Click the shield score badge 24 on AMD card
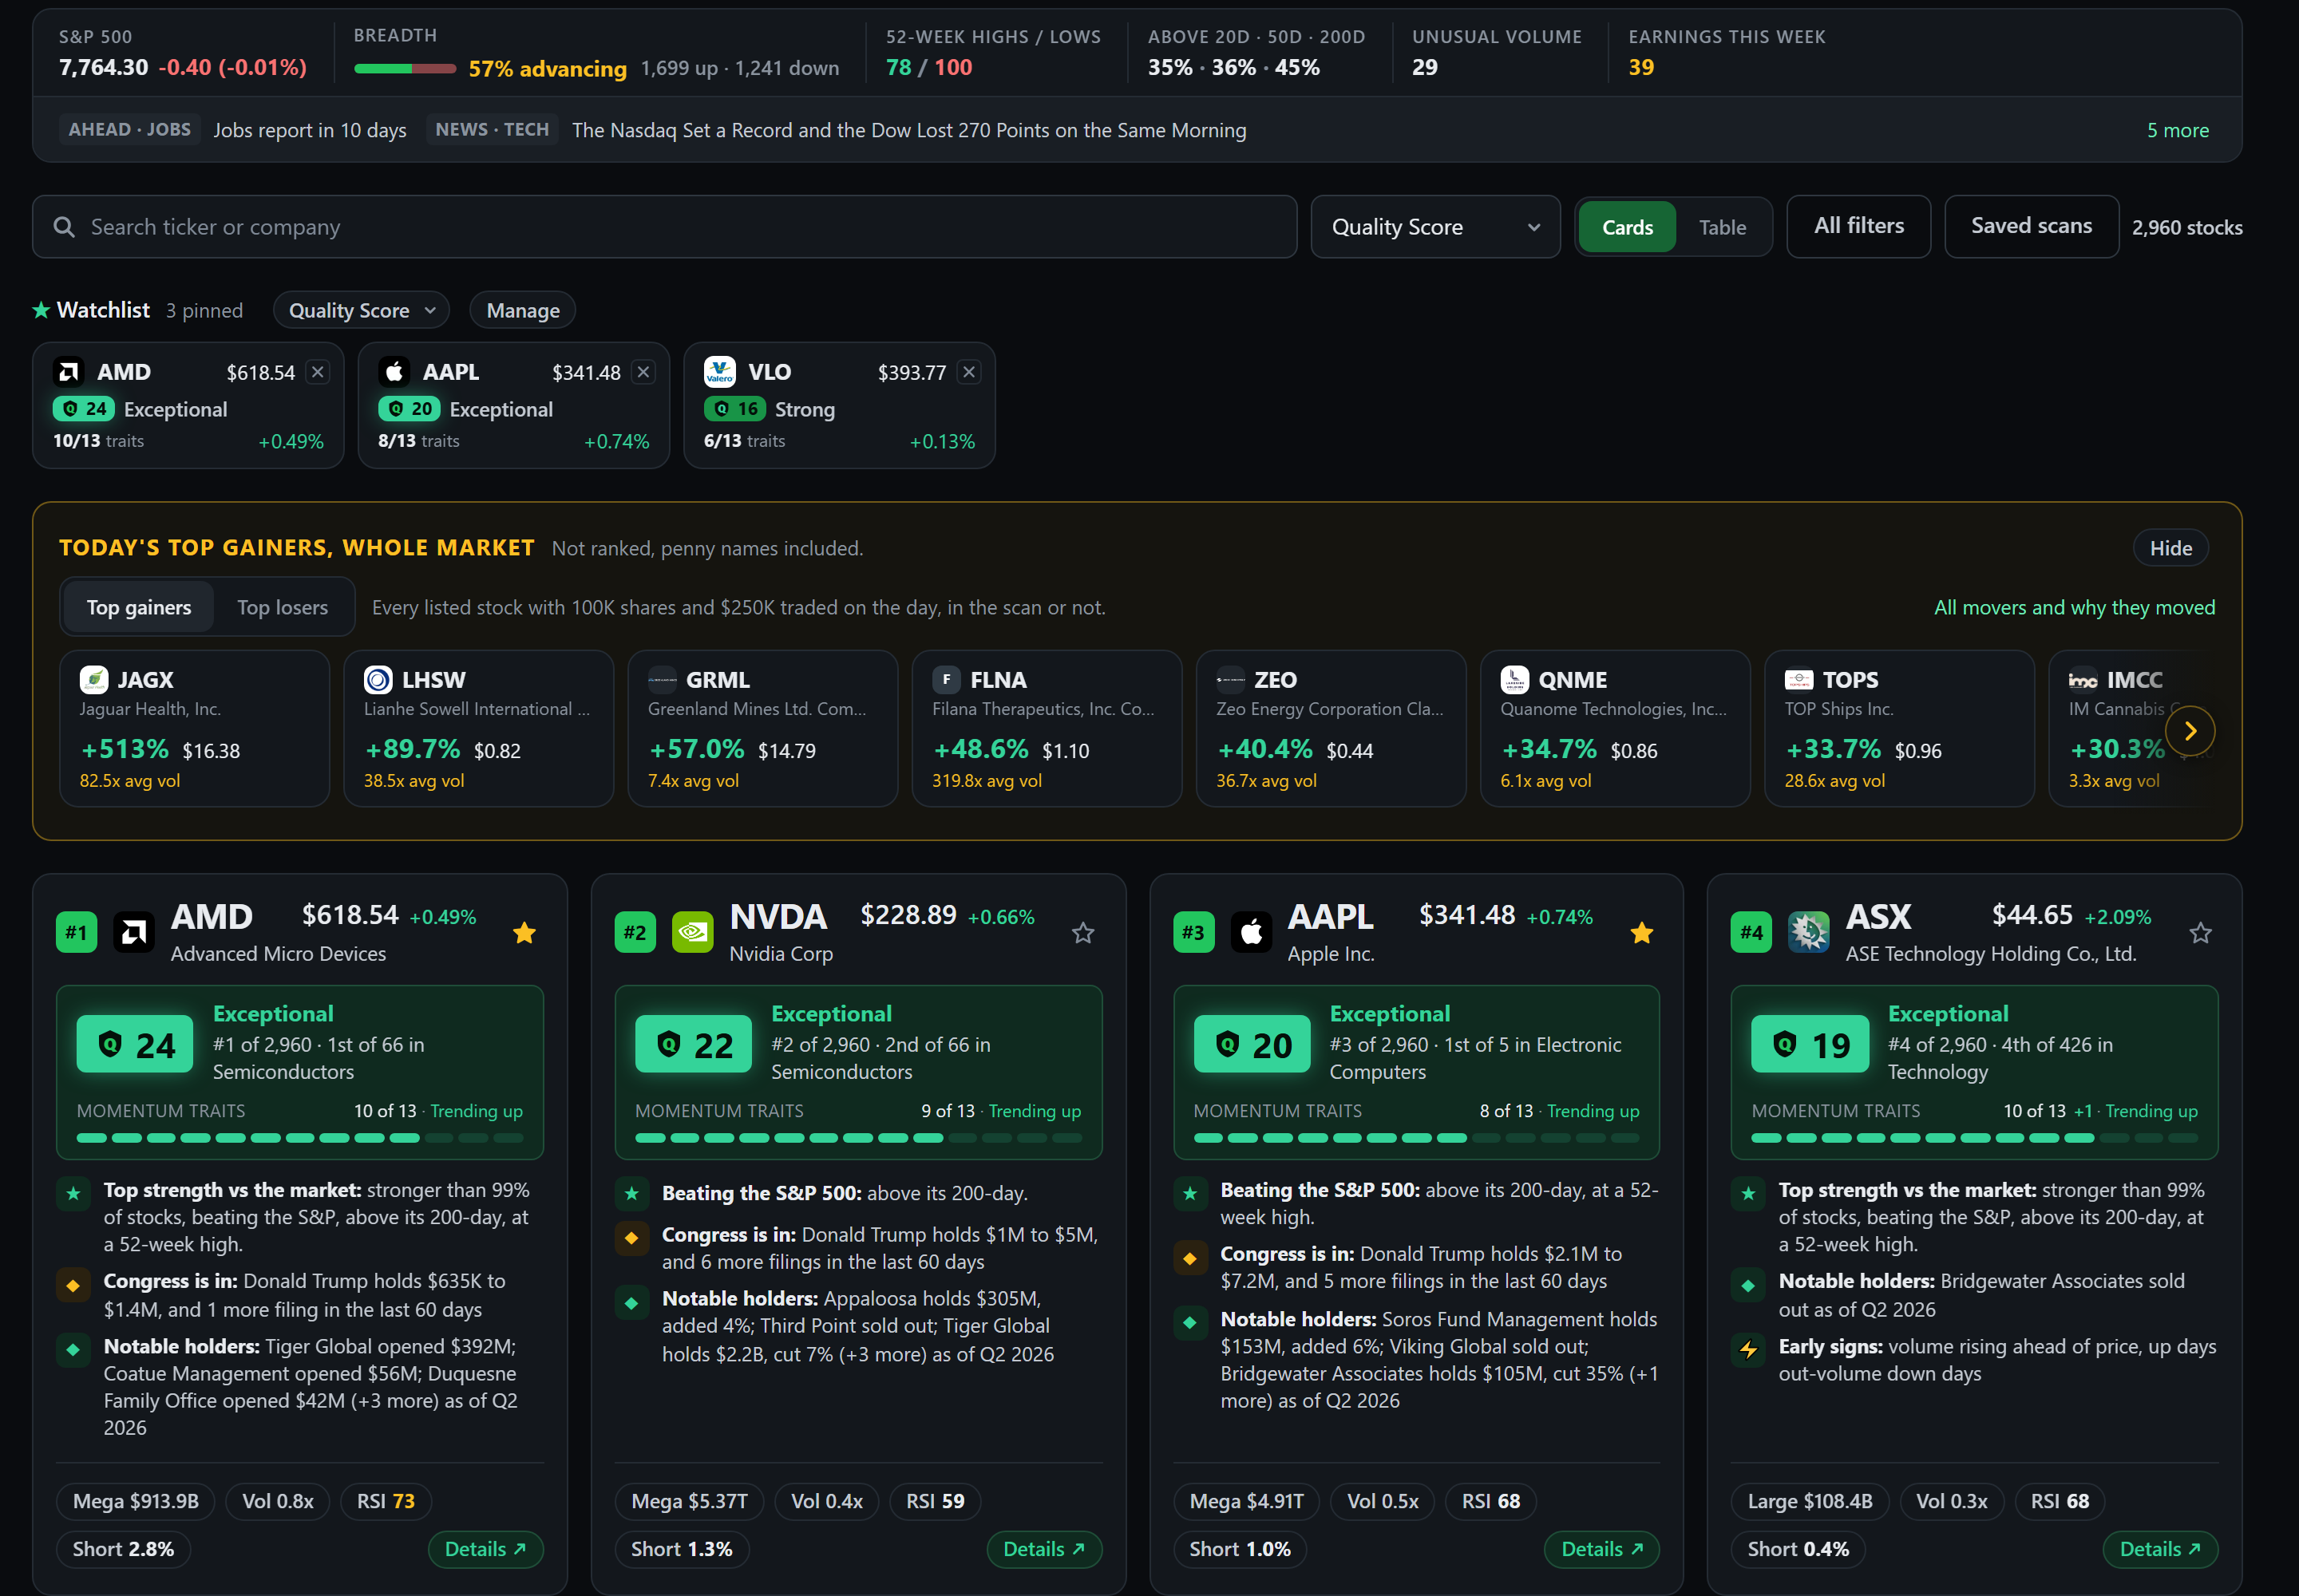This screenshot has height=1596, width=2299. [x=135, y=1045]
